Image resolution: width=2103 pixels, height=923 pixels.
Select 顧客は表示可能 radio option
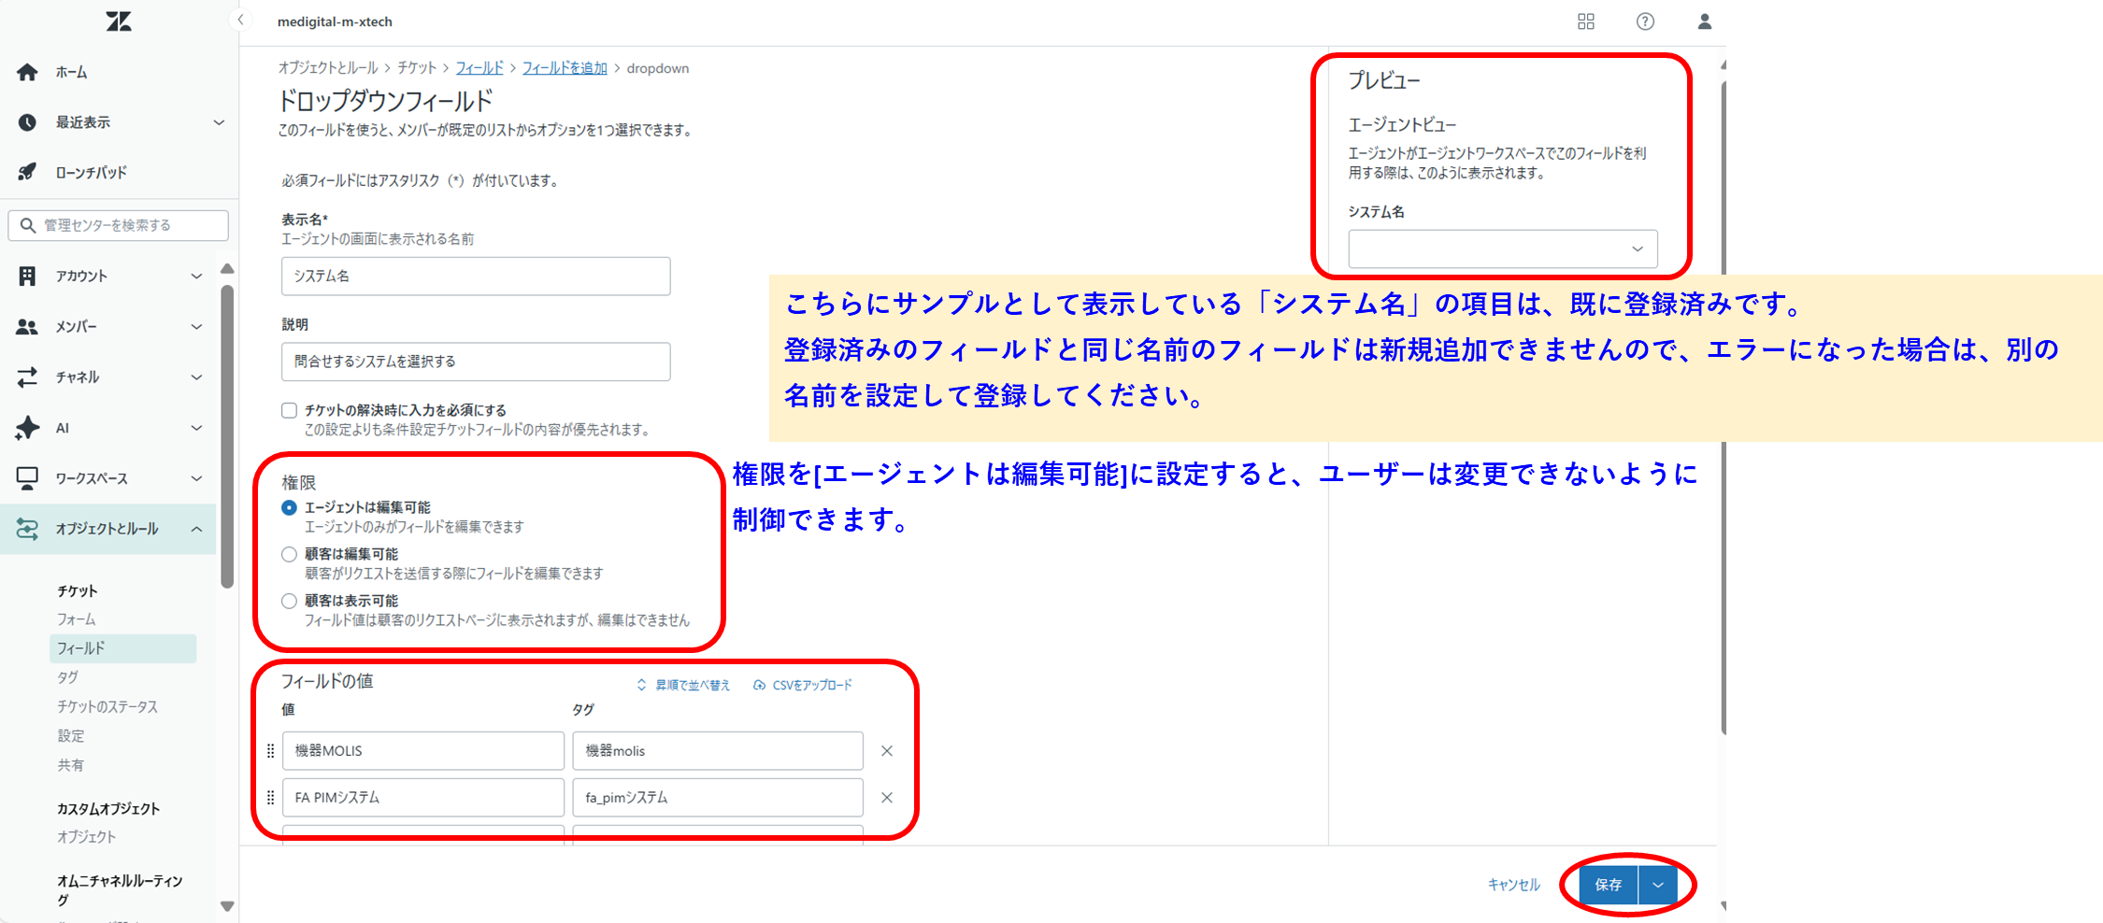[290, 601]
